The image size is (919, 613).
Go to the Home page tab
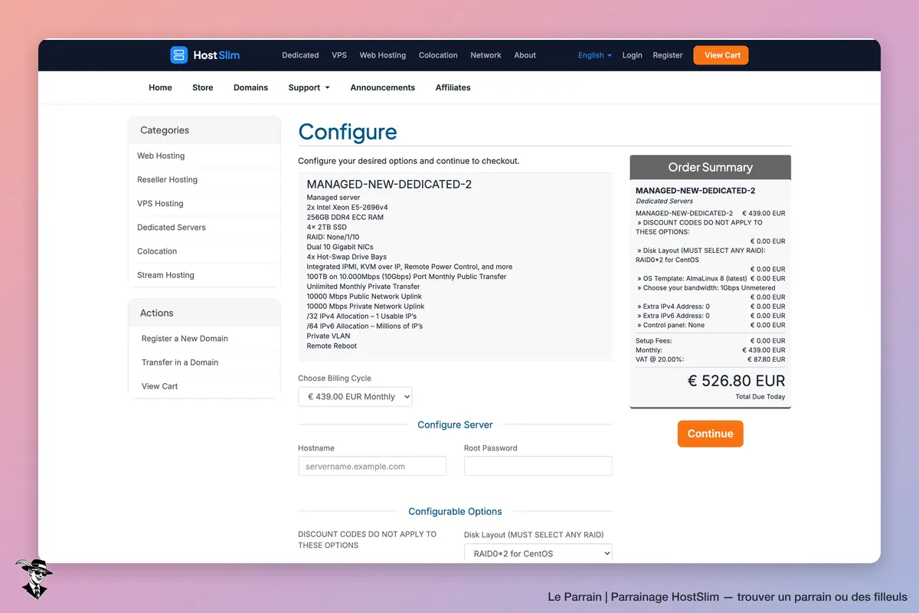click(160, 87)
